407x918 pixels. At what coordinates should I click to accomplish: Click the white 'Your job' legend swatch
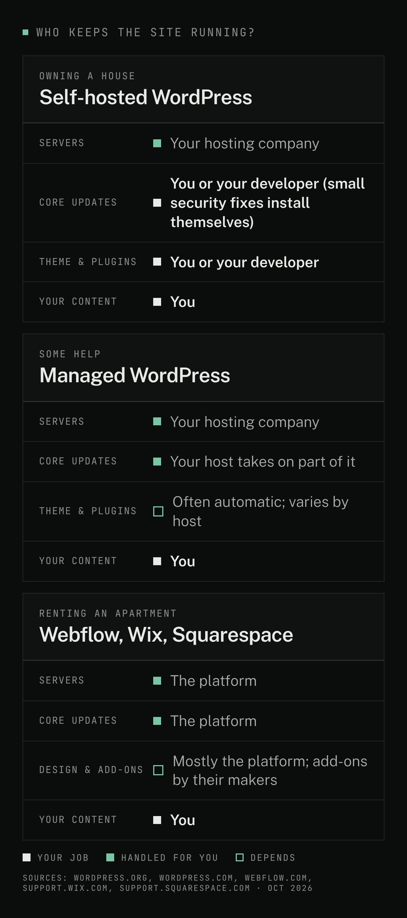pyautogui.click(x=27, y=857)
